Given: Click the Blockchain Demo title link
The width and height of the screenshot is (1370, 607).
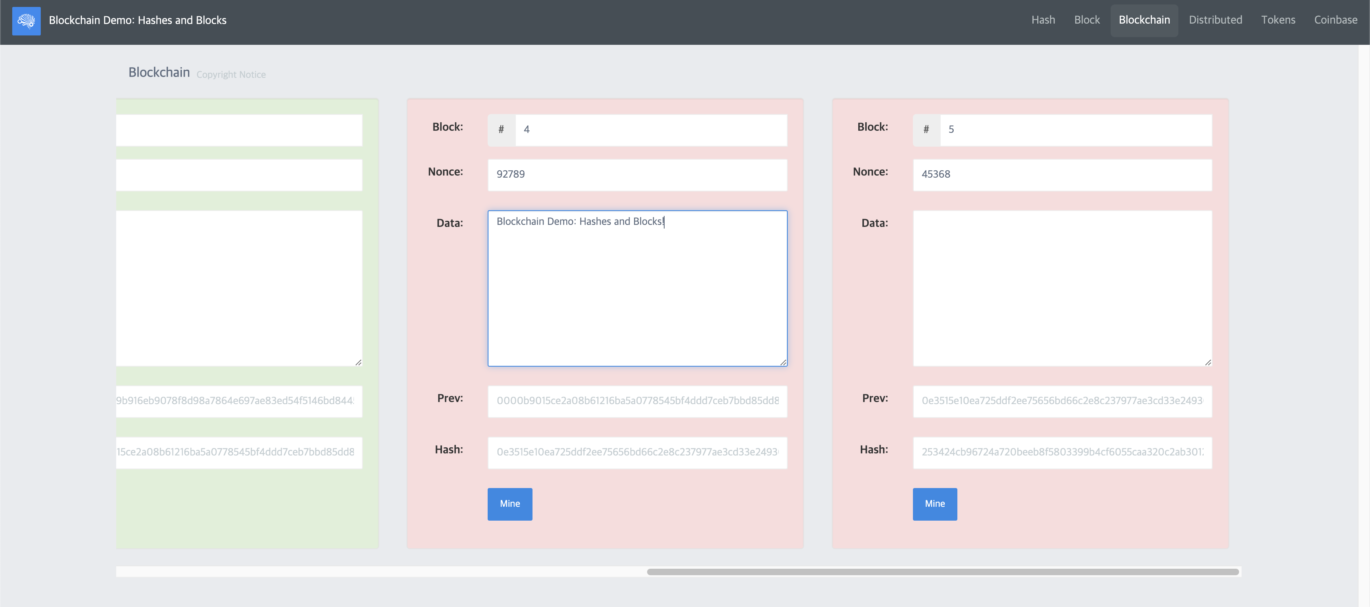Looking at the screenshot, I should 137,21.
